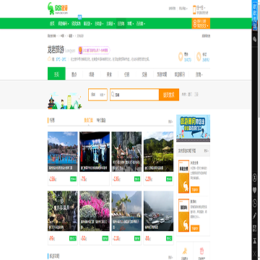Click the QR code icon in the black sidebar
This screenshot has width=260, height=260.
[x=255, y=228]
